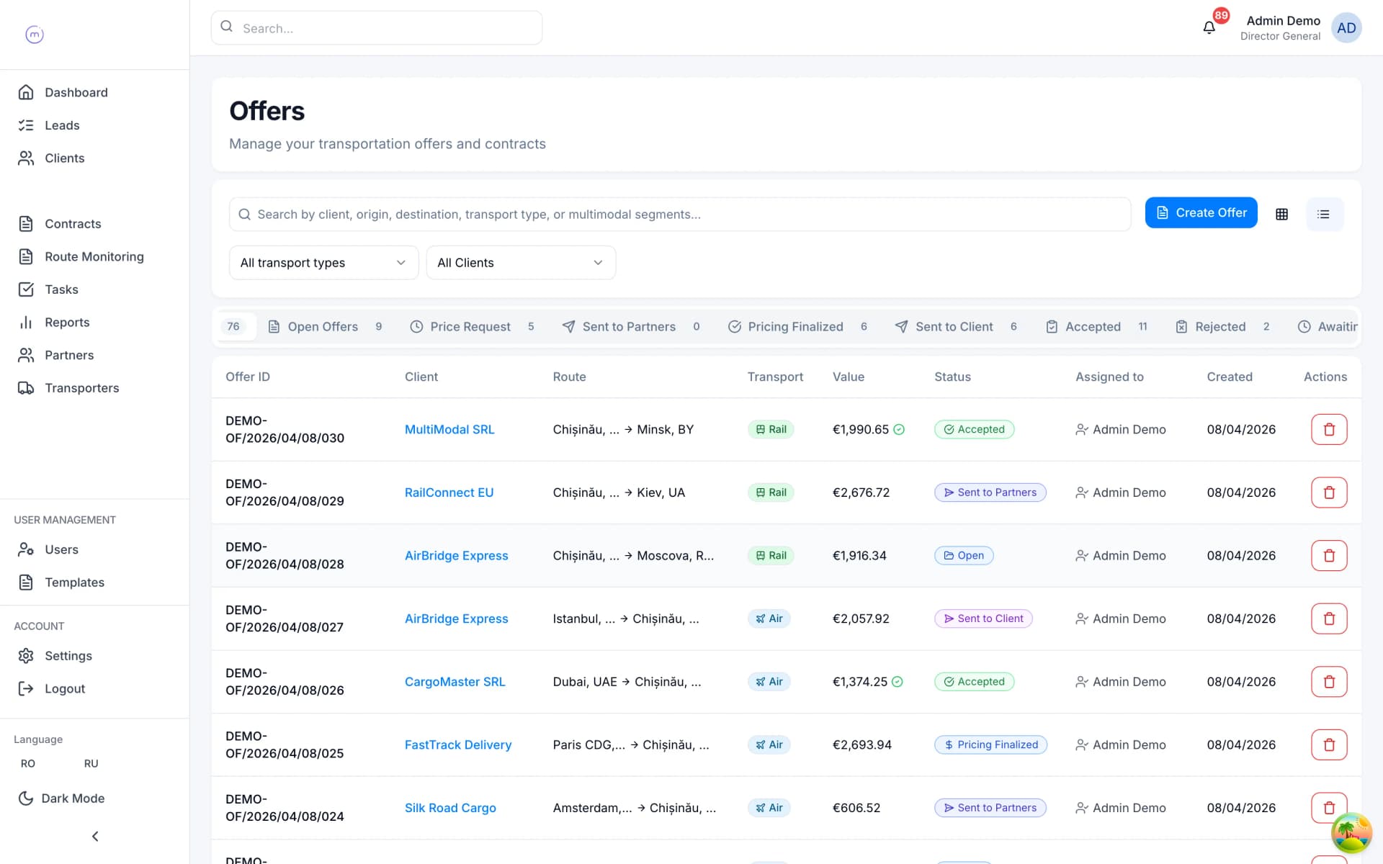Go to Leads in sidebar
The image size is (1383, 864).
tap(94, 125)
